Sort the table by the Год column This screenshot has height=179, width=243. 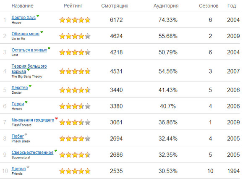[x=232, y=6]
